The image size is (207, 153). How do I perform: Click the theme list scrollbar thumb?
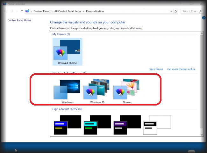coord(202,82)
